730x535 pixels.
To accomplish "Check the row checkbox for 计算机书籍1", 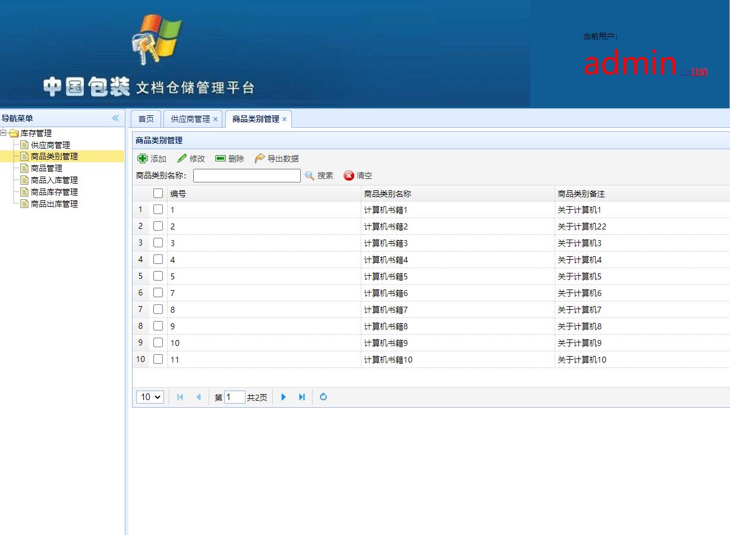I will point(158,209).
